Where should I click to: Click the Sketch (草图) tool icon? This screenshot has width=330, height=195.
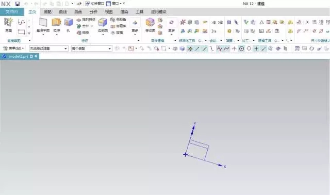tap(9, 25)
